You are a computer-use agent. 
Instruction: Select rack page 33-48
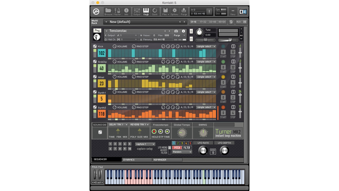tap(212, 22)
